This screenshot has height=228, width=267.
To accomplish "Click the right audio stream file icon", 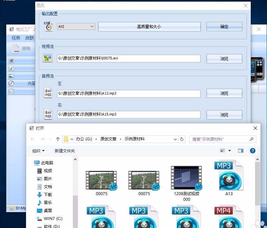I will pos(48,114).
